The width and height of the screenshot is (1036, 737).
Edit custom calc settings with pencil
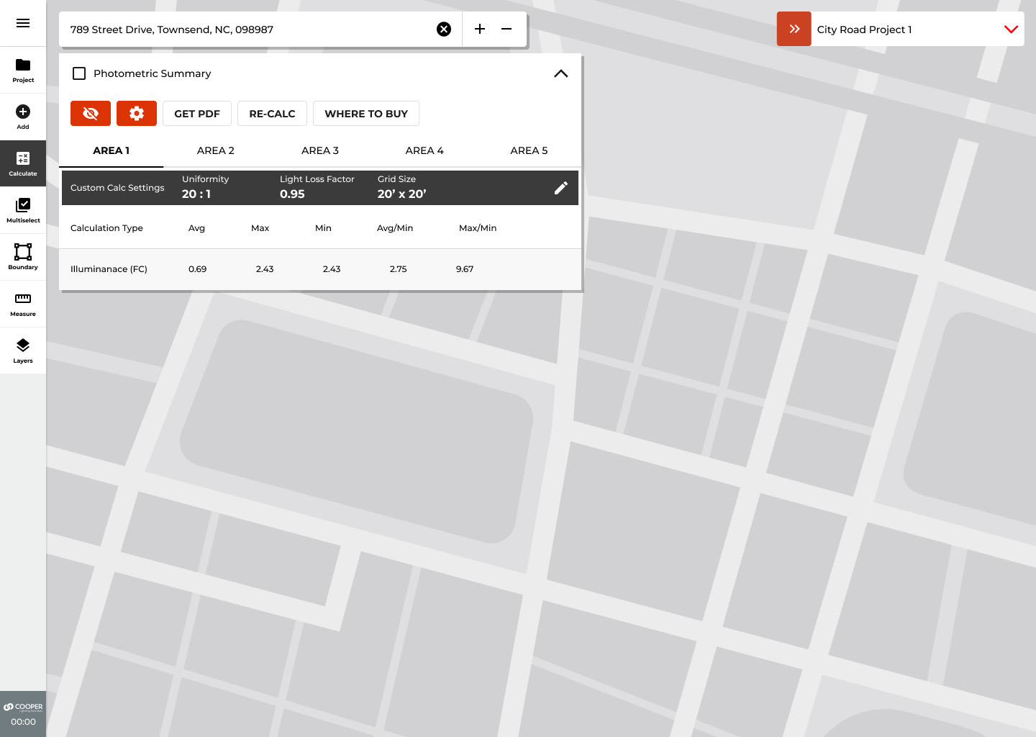(x=561, y=188)
